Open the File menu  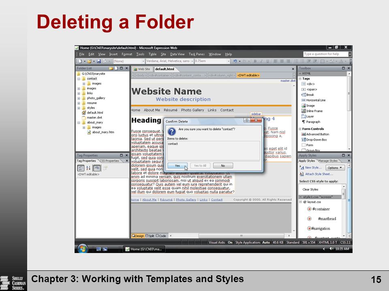tap(82, 54)
